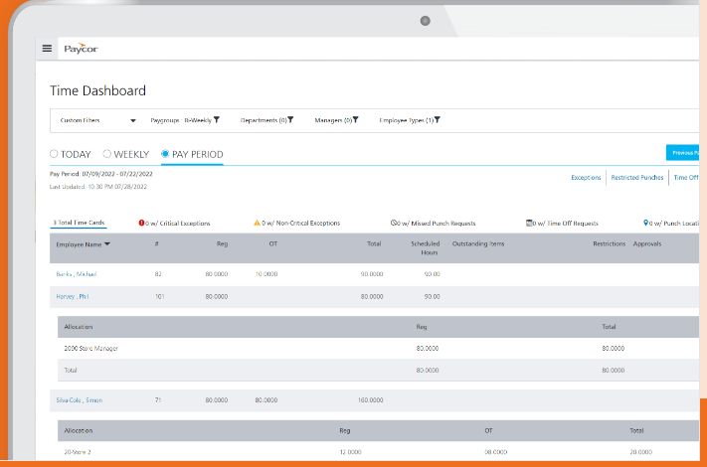707x467 pixels.
Task: Select the WEEKLY radio button
Action: click(x=107, y=154)
